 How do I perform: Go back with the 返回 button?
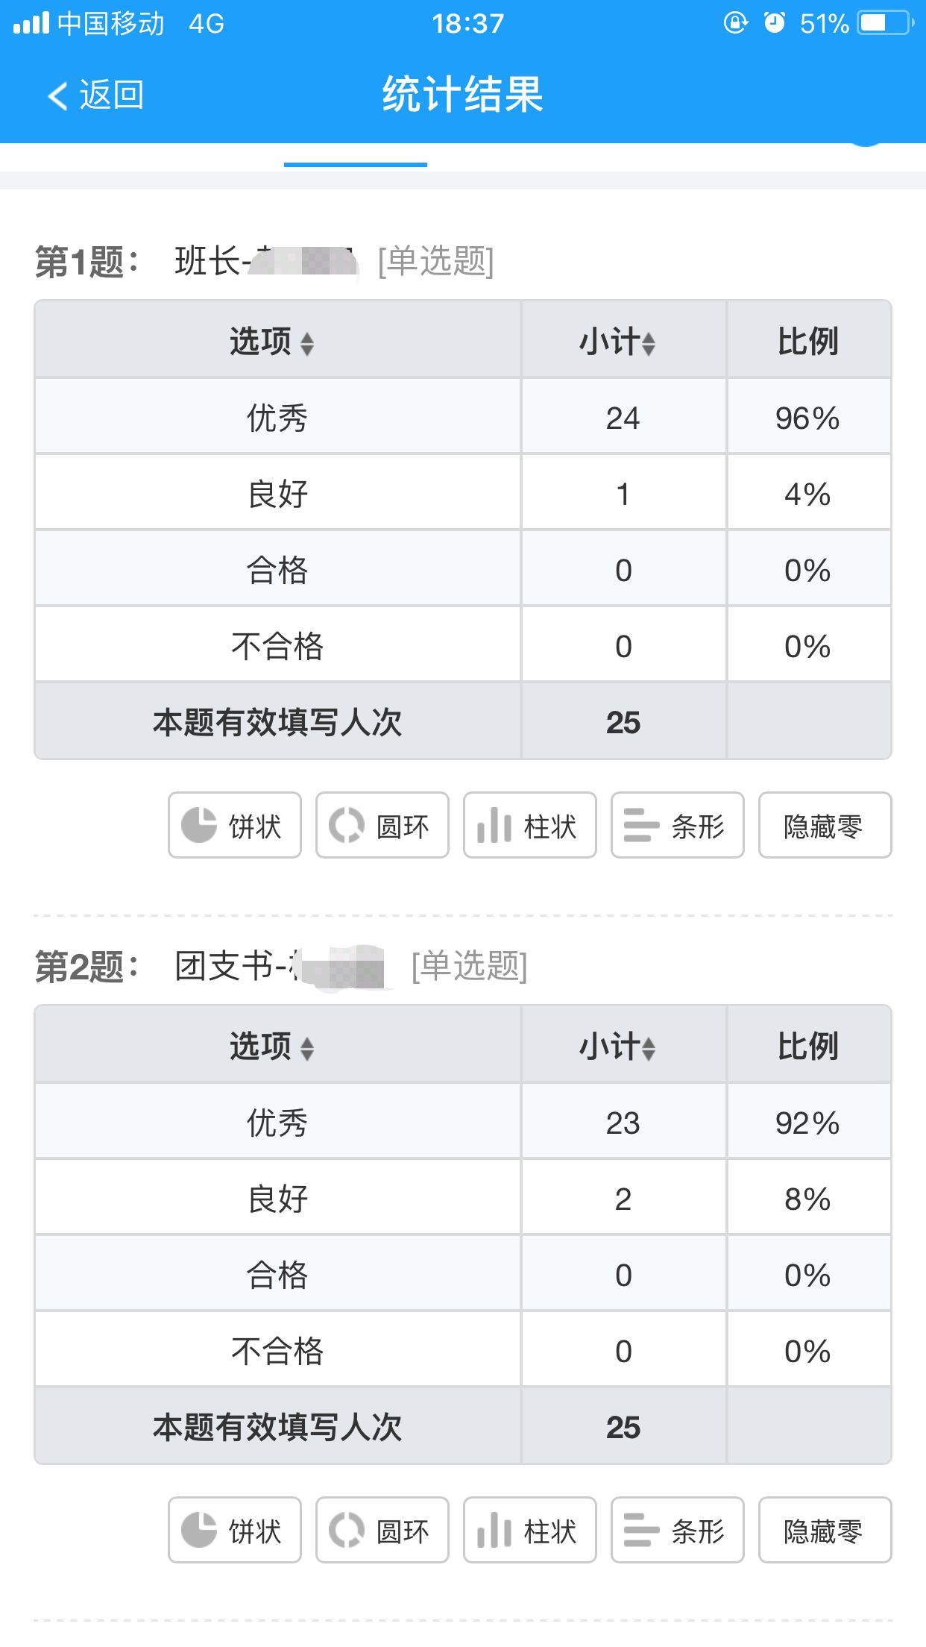coord(95,95)
